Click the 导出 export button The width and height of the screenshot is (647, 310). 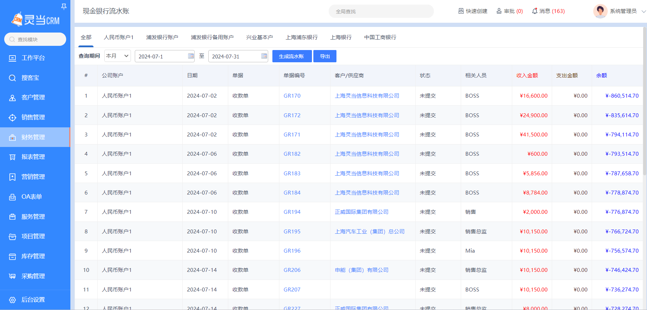tap(325, 56)
